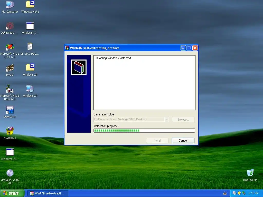Minimize the WinRAR self-extracting archive window
Image resolution: width=263 pixels, height=197 pixels.
point(183,48)
